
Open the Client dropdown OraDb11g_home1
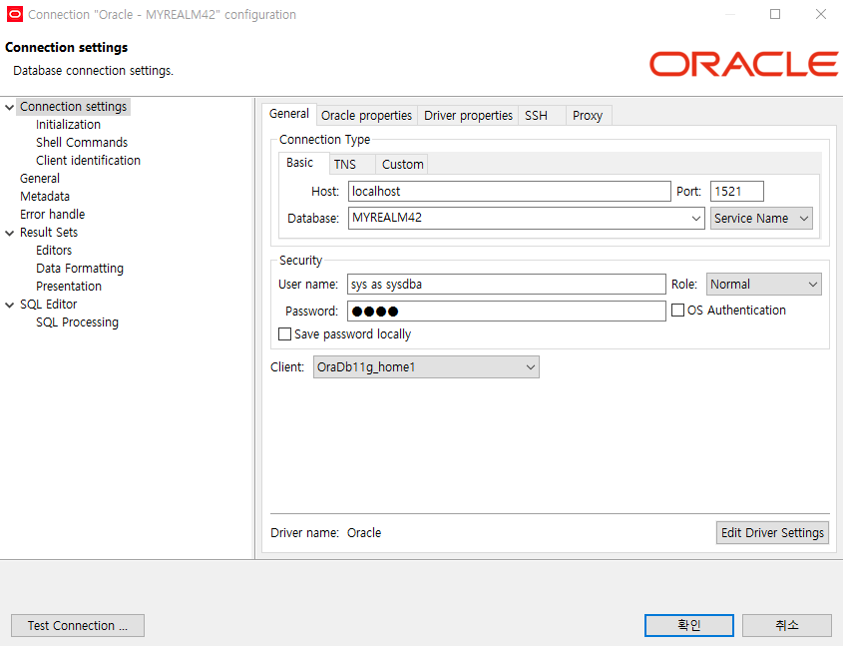pos(426,366)
